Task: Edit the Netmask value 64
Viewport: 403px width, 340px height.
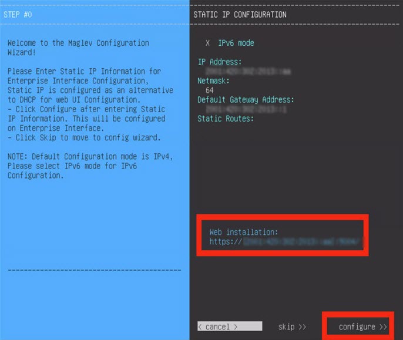Action: [210, 90]
